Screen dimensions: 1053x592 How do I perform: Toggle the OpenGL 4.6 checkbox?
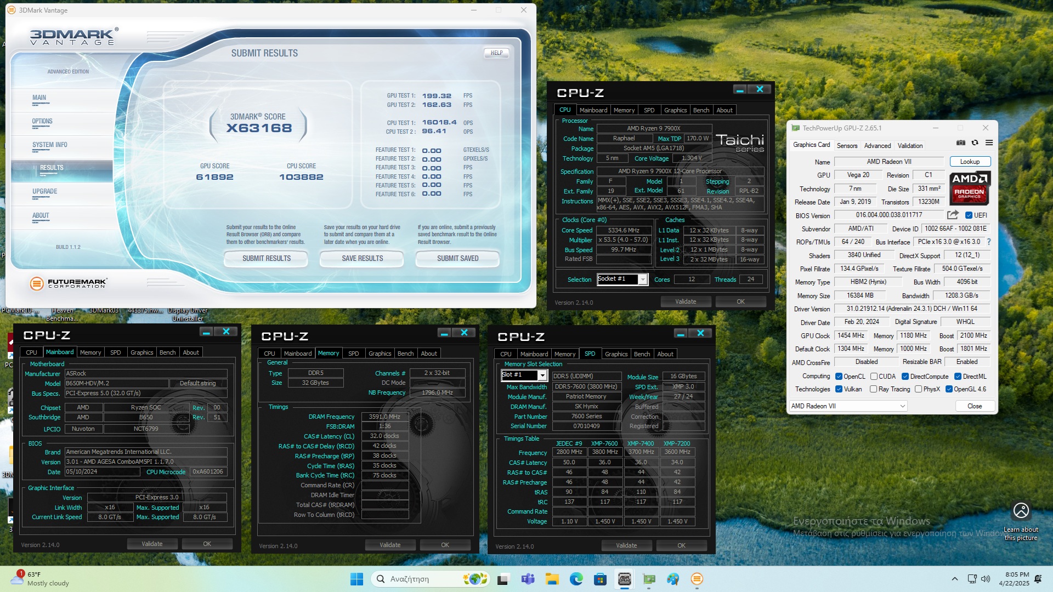[949, 389]
